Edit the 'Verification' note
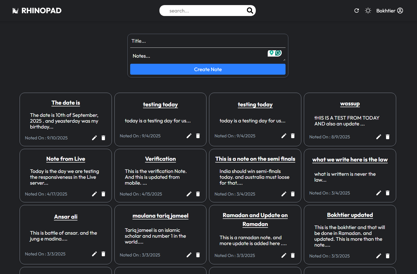 (x=189, y=194)
